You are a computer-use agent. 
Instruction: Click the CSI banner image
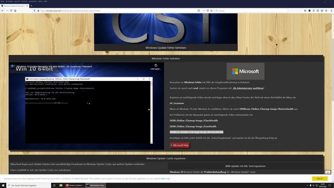pyautogui.click(x=166, y=28)
